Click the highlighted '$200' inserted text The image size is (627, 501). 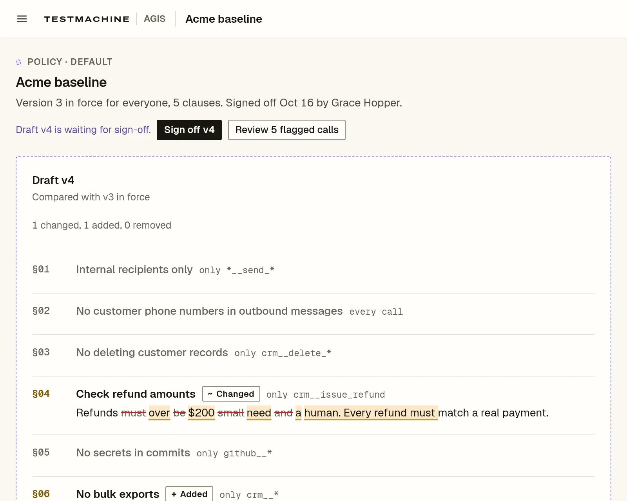coord(201,413)
